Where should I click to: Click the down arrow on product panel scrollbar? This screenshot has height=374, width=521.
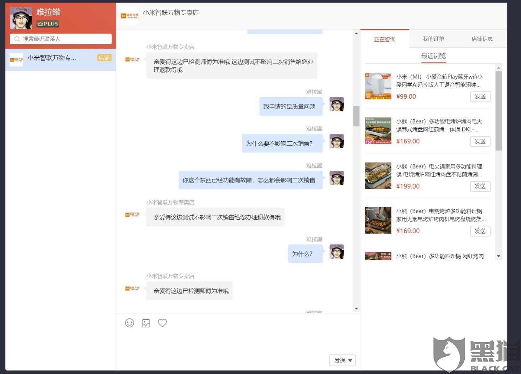[499, 257]
